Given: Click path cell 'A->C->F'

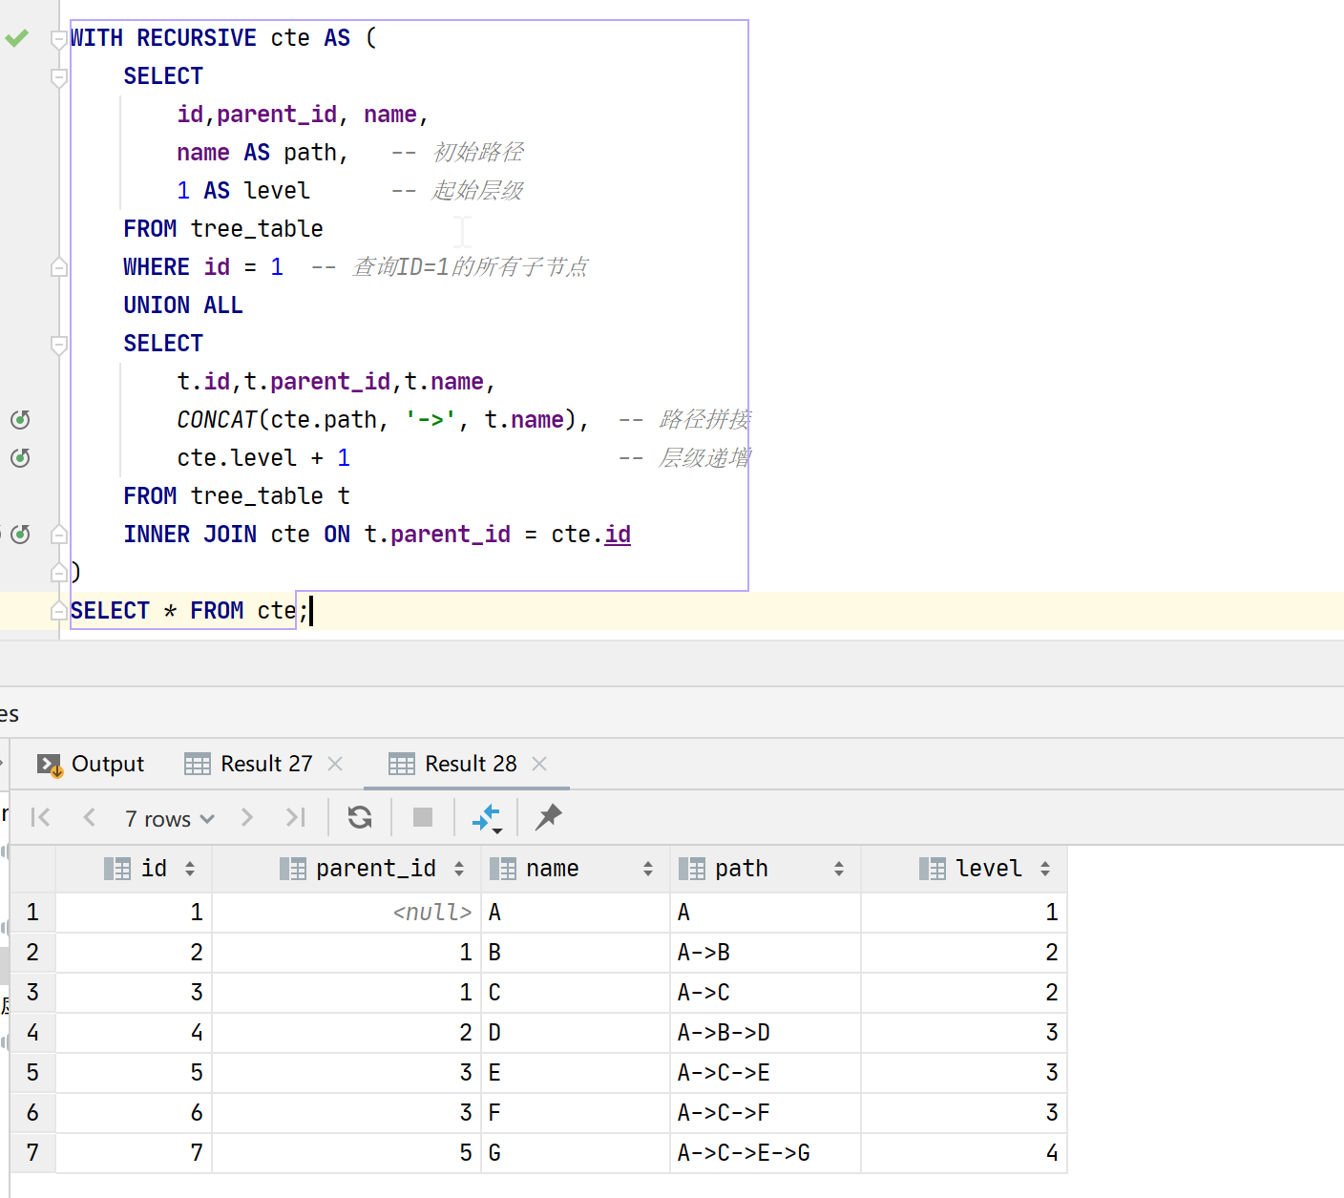Looking at the screenshot, I should click(766, 1113).
